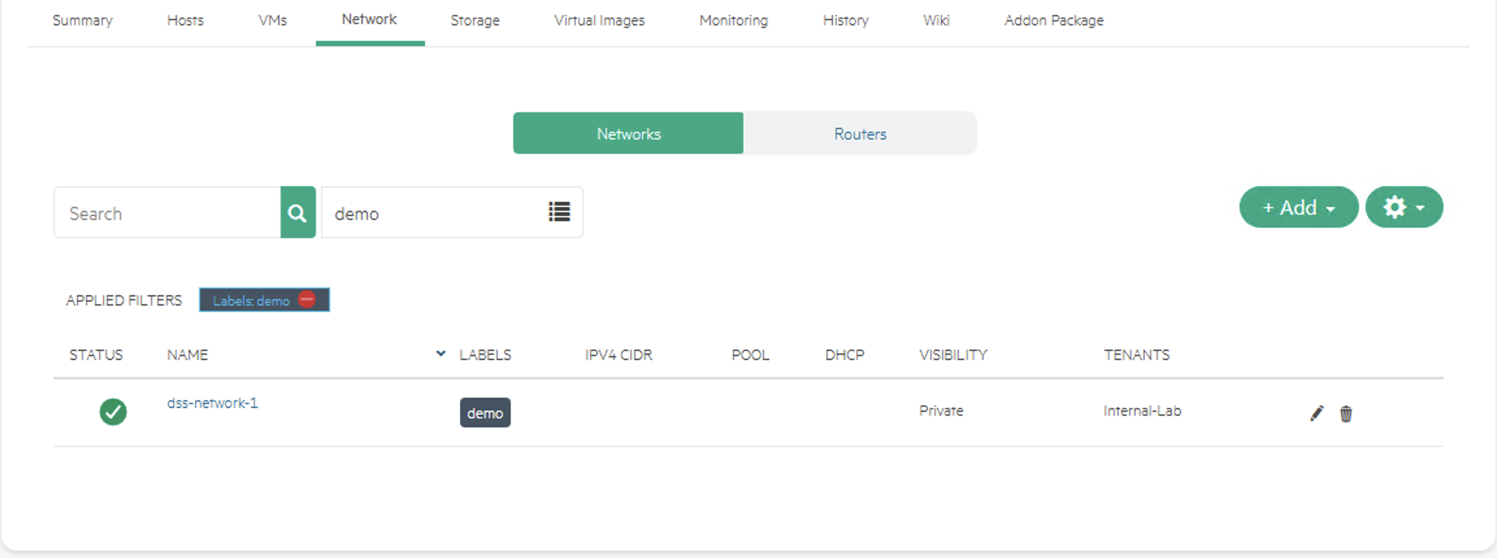Open the dss-network-1 link
1497x558 pixels.
[212, 403]
